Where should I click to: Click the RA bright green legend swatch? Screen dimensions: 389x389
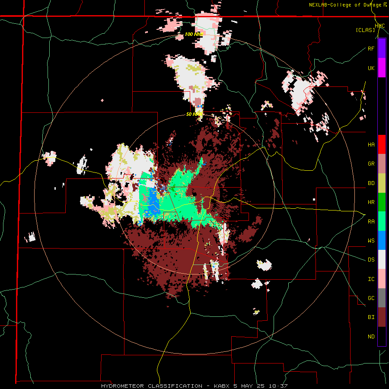click(x=382, y=221)
